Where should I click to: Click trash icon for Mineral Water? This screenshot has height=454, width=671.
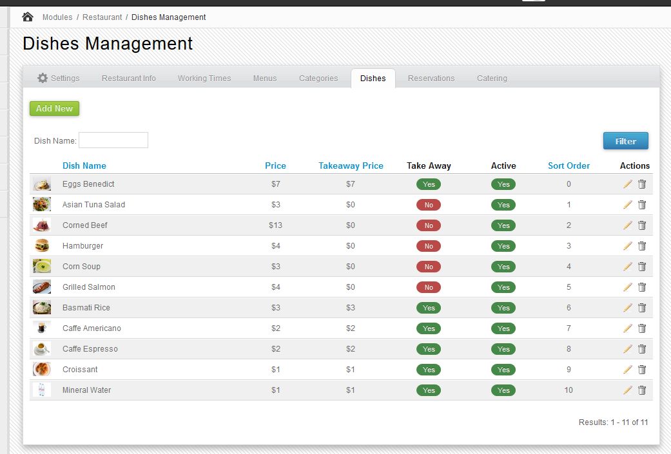click(642, 390)
